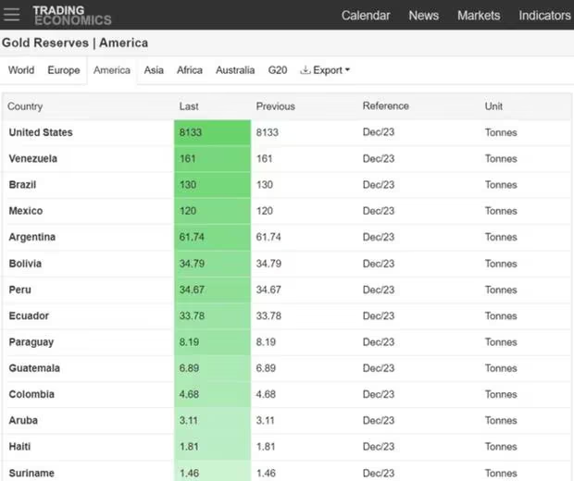Sort the table by Last column header
This screenshot has height=481, width=574.
point(189,106)
